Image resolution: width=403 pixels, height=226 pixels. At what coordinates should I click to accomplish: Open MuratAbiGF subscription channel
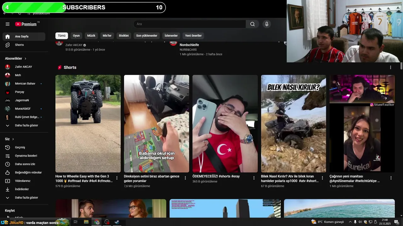(x=24, y=109)
